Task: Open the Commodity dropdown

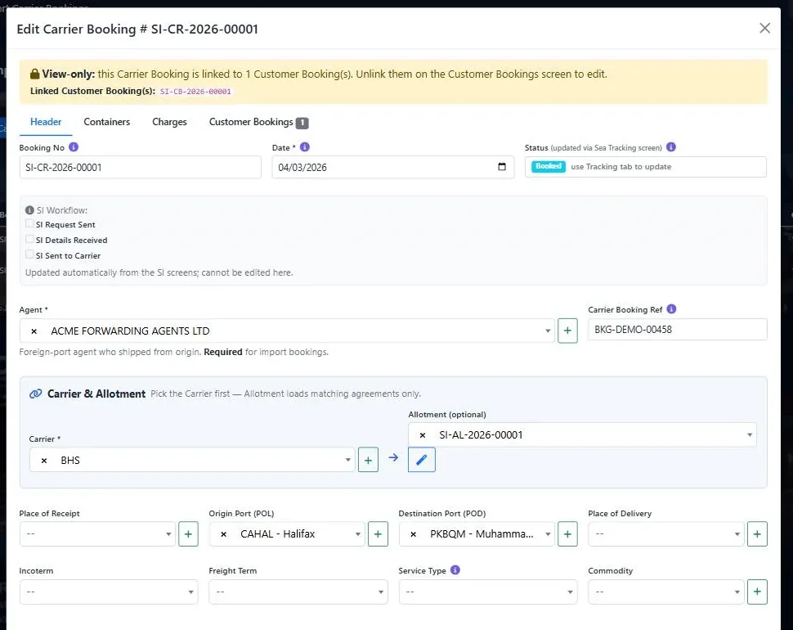Action: click(666, 592)
